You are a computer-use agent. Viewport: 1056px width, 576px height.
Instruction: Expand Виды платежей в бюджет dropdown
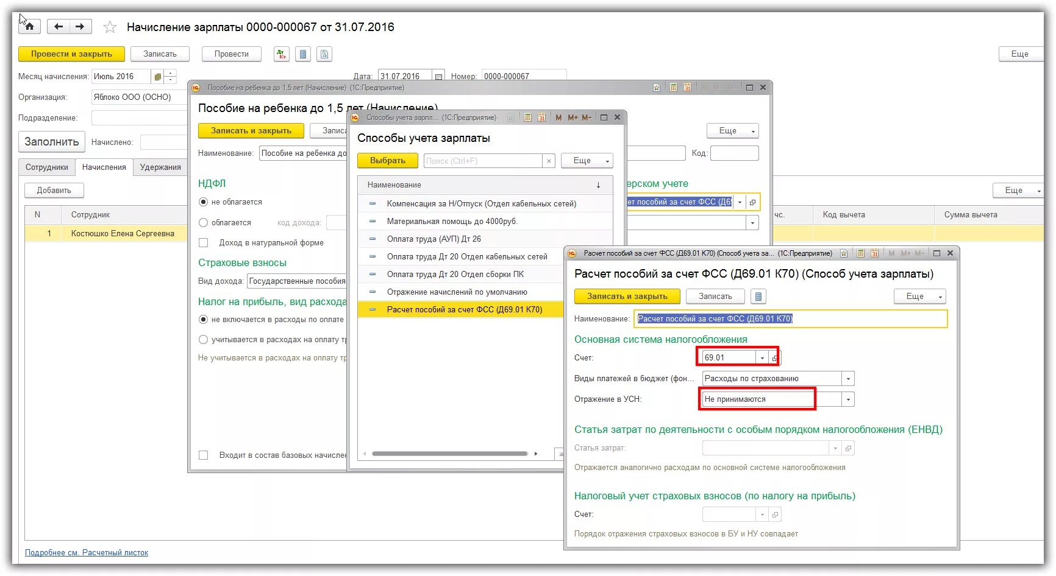(848, 379)
